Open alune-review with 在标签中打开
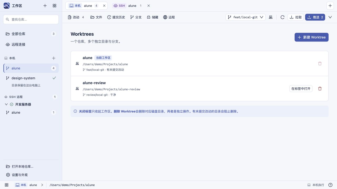 click(x=301, y=89)
